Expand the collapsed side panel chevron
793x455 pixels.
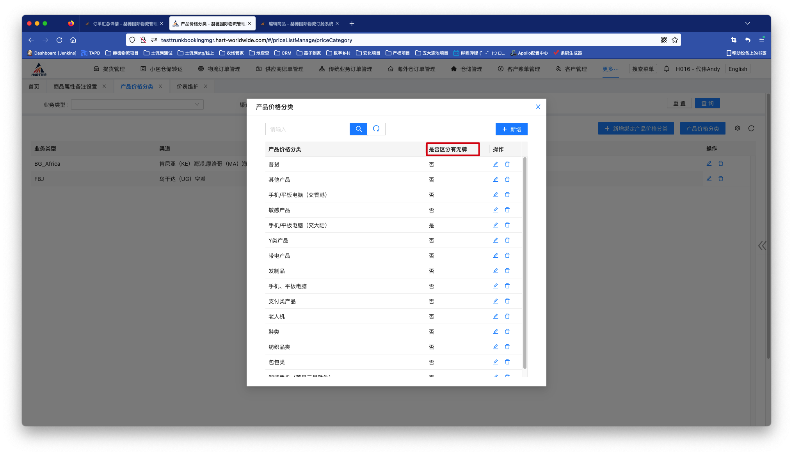tap(762, 246)
